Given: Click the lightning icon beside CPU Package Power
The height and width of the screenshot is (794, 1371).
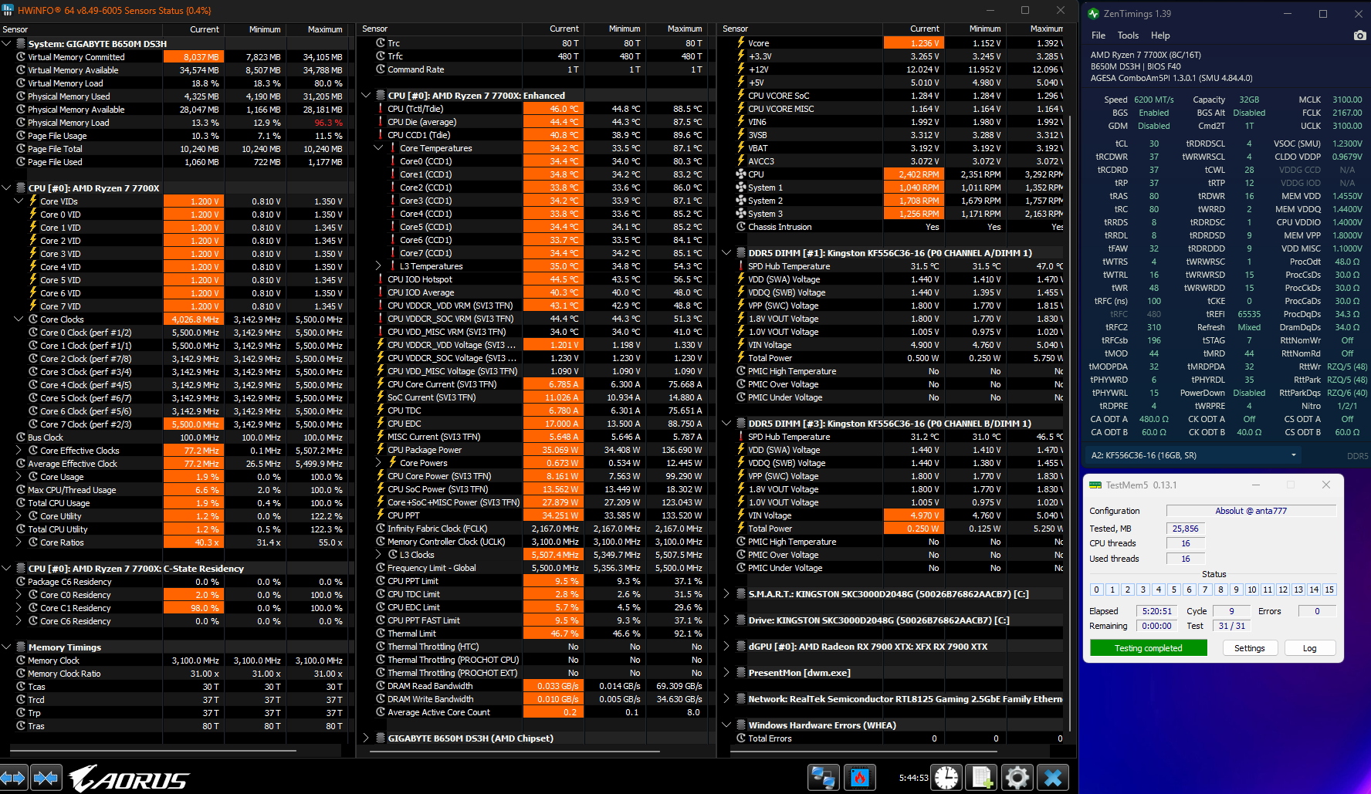Looking at the screenshot, I should click(x=381, y=450).
